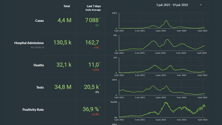Click the Cases line chart

pos(161,21)
